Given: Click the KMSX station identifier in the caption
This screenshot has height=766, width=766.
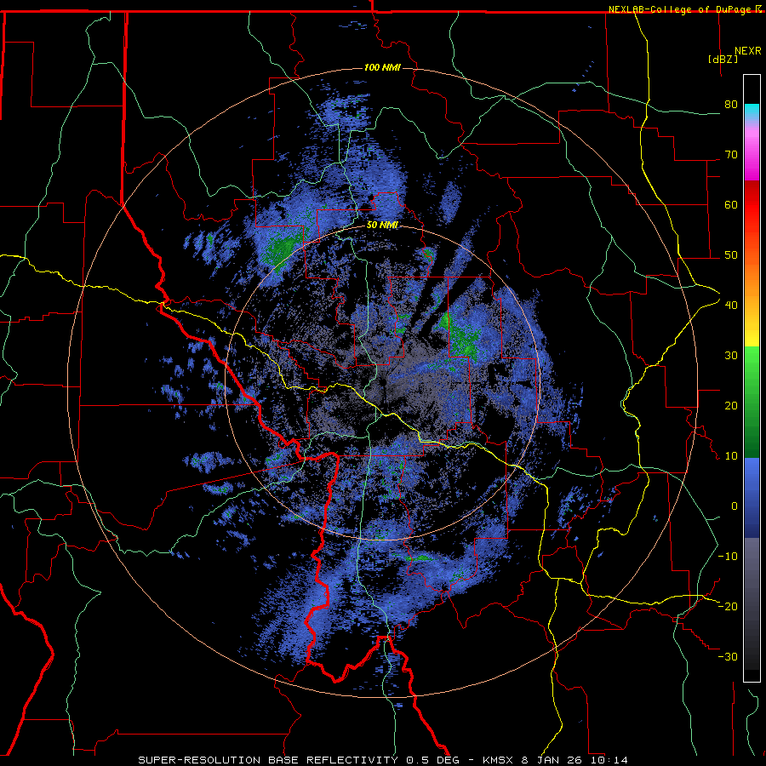Looking at the screenshot, I should pyautogui.click(x=498, y=760).
